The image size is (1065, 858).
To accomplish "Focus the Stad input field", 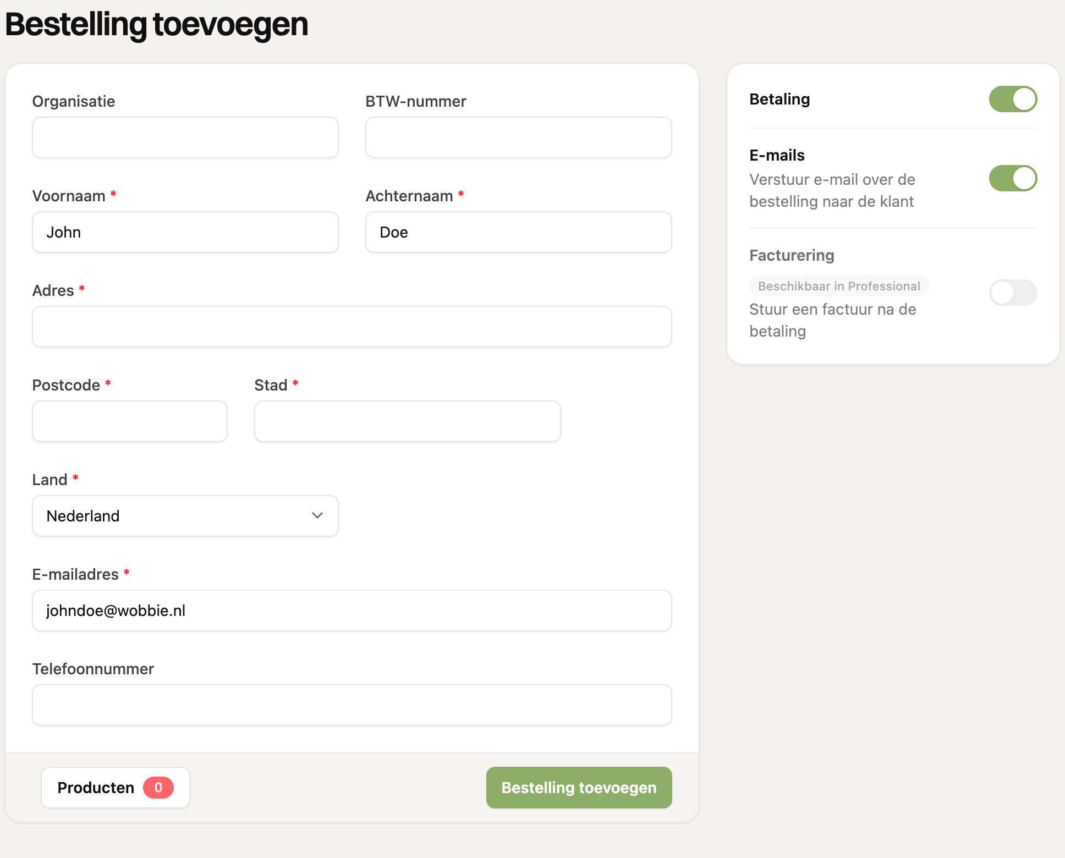I will [x=408, y=421].
